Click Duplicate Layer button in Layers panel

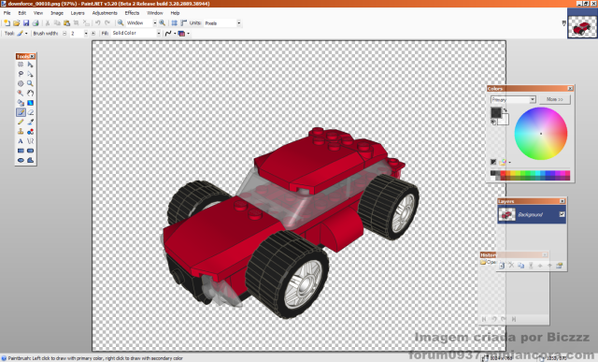click(521, 266)
